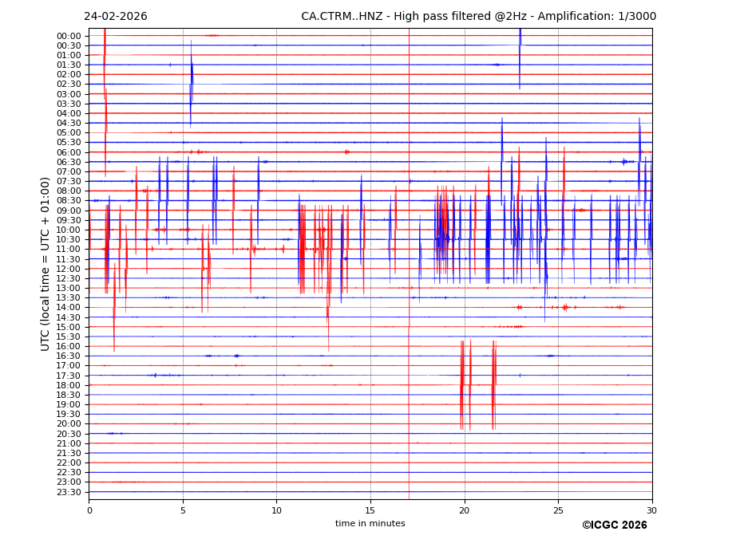Pick the 21:00 row time label

pyautogui.click(x=69, y=443)
